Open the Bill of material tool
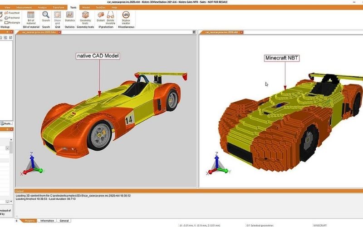This screenshot has width=363, height=227. pos(31,18)
